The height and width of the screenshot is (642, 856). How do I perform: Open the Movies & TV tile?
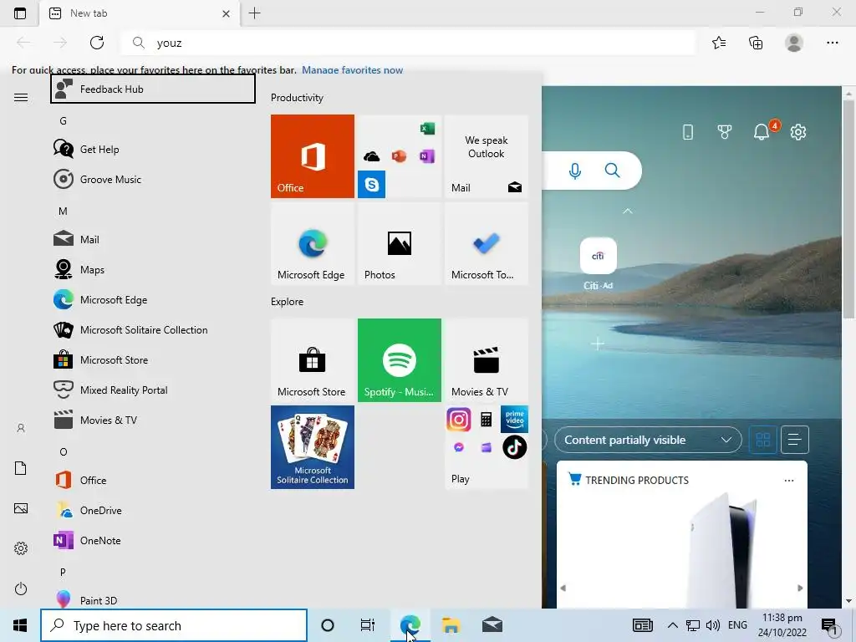[x=487, y=360]
